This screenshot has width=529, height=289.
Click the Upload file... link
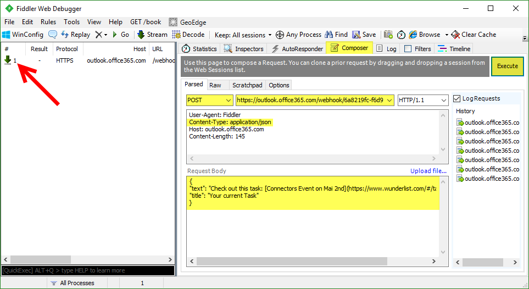click(x=428, y=171)
